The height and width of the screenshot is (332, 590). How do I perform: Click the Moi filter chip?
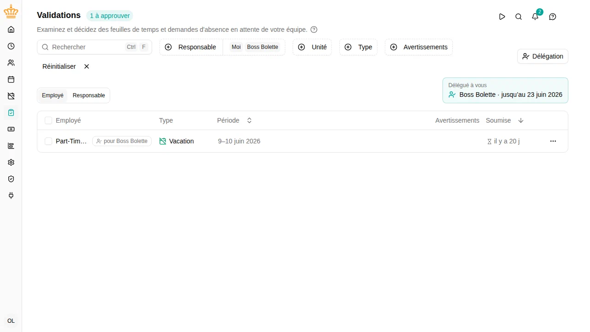pyautogui.click(x=236, y=47)
